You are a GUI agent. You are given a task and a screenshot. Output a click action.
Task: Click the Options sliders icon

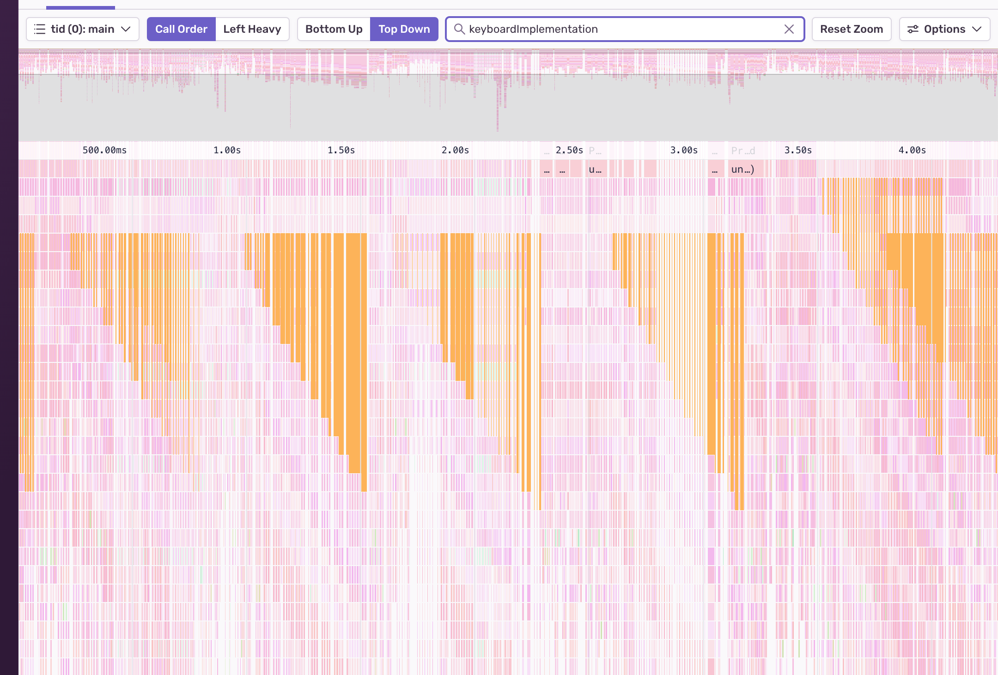913,29
